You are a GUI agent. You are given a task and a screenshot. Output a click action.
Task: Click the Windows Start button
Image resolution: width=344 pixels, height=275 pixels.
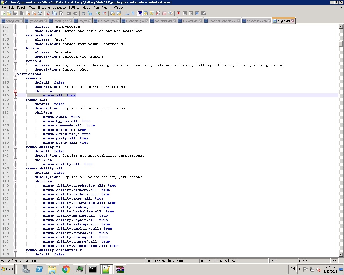tap(8, 269)
